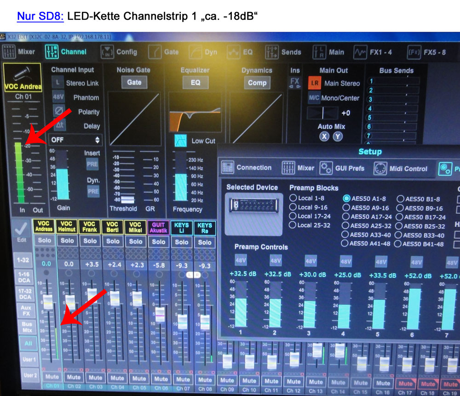460x396 pixels.
Task: Click the Nur SD8 link
Action: pos(40,16)
